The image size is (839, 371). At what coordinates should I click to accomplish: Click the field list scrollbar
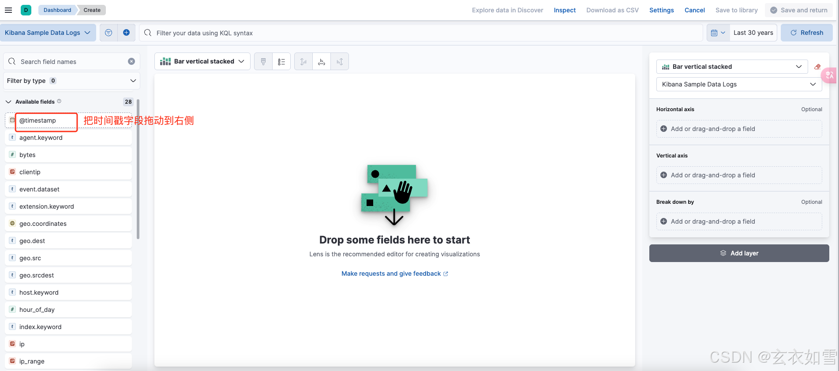(x=138, y=169)
